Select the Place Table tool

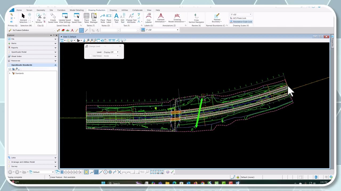tap(87, 18)
